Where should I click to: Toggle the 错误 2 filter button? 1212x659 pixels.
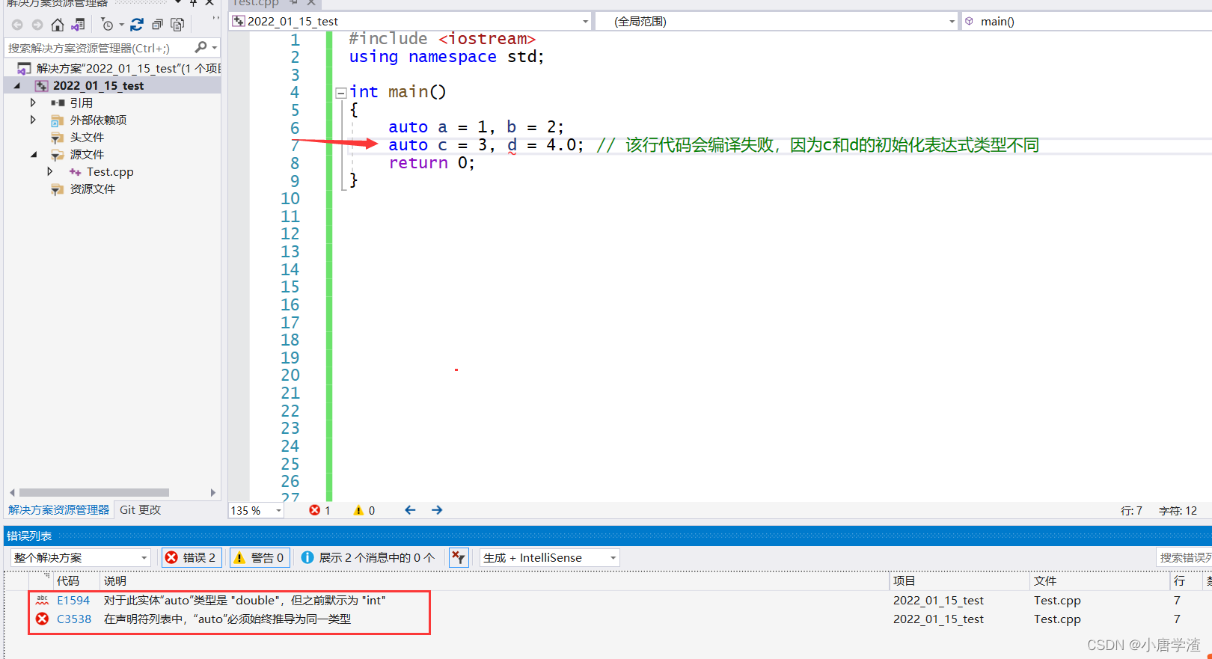(192, 557)
